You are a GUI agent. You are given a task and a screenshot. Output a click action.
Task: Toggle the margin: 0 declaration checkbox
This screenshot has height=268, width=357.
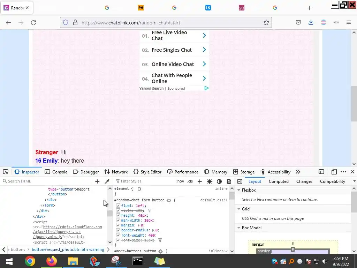pos(118,225)
